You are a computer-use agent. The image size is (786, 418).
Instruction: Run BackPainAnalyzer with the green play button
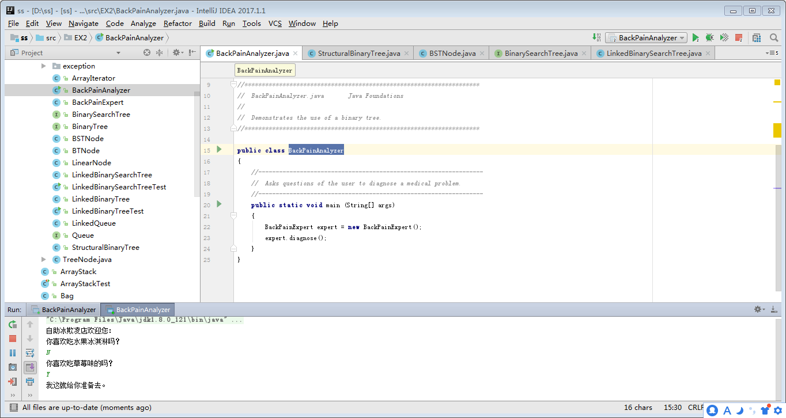[696, 37]
